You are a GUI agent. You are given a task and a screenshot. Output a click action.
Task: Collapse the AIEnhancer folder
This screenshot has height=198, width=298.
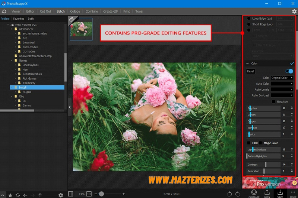click(x=12, y=29)
